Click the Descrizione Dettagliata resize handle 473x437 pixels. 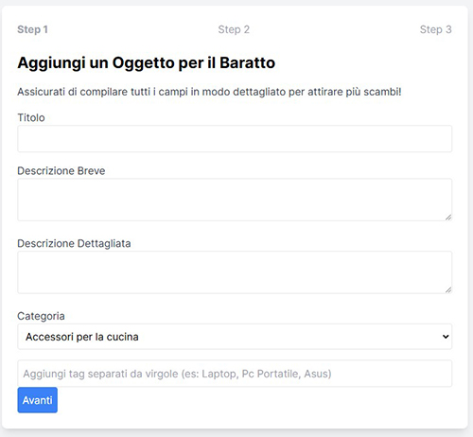coord(448,290)
